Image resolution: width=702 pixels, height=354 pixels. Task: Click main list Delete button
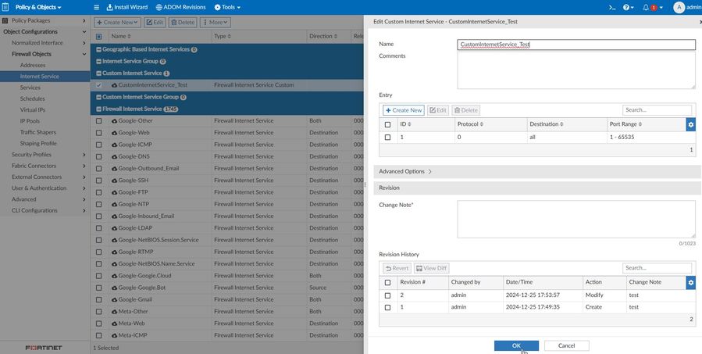click(x=183, y=23)
